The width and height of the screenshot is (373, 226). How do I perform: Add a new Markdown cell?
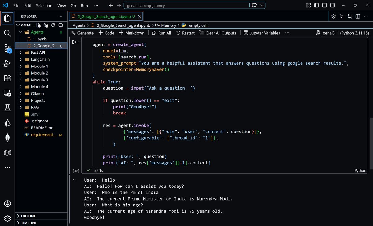pos(132,33)
